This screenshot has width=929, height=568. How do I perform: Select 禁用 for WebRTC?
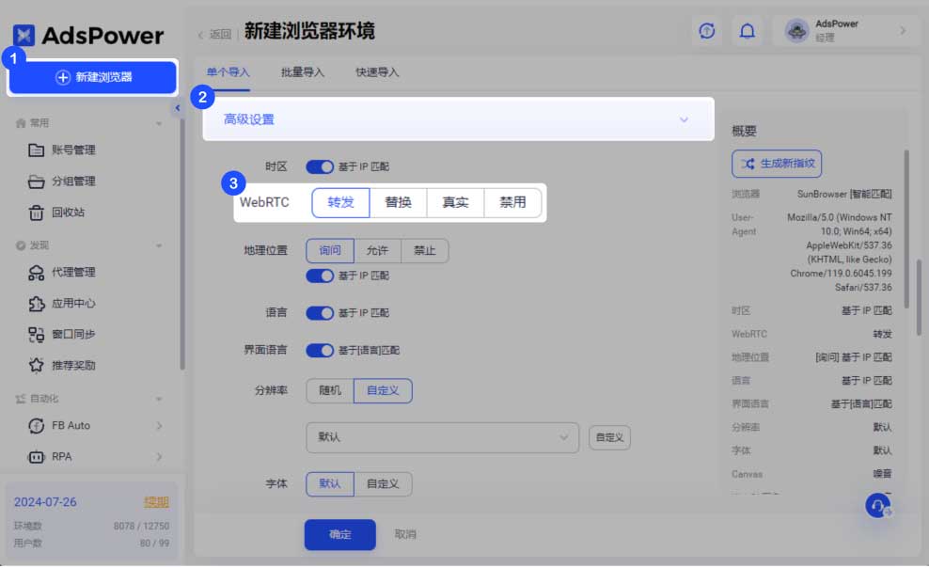point(512,202)
